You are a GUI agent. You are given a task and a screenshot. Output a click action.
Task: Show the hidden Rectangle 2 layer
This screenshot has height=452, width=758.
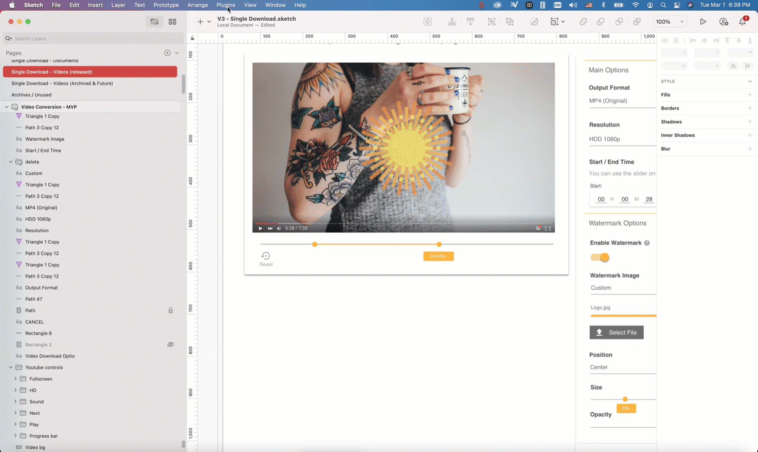pyautogui.click(x=171, y=345)
